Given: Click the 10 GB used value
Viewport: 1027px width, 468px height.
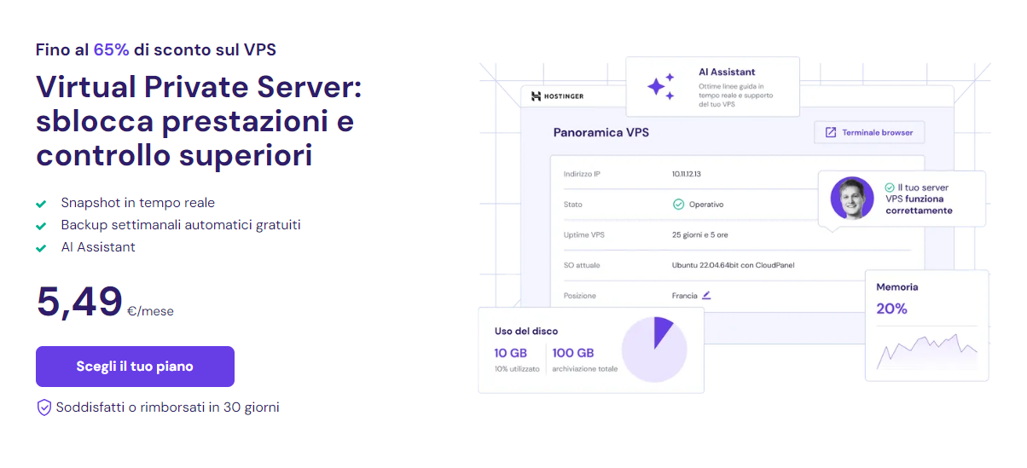Looking at the screenshot, I should [x=510, y=353].
